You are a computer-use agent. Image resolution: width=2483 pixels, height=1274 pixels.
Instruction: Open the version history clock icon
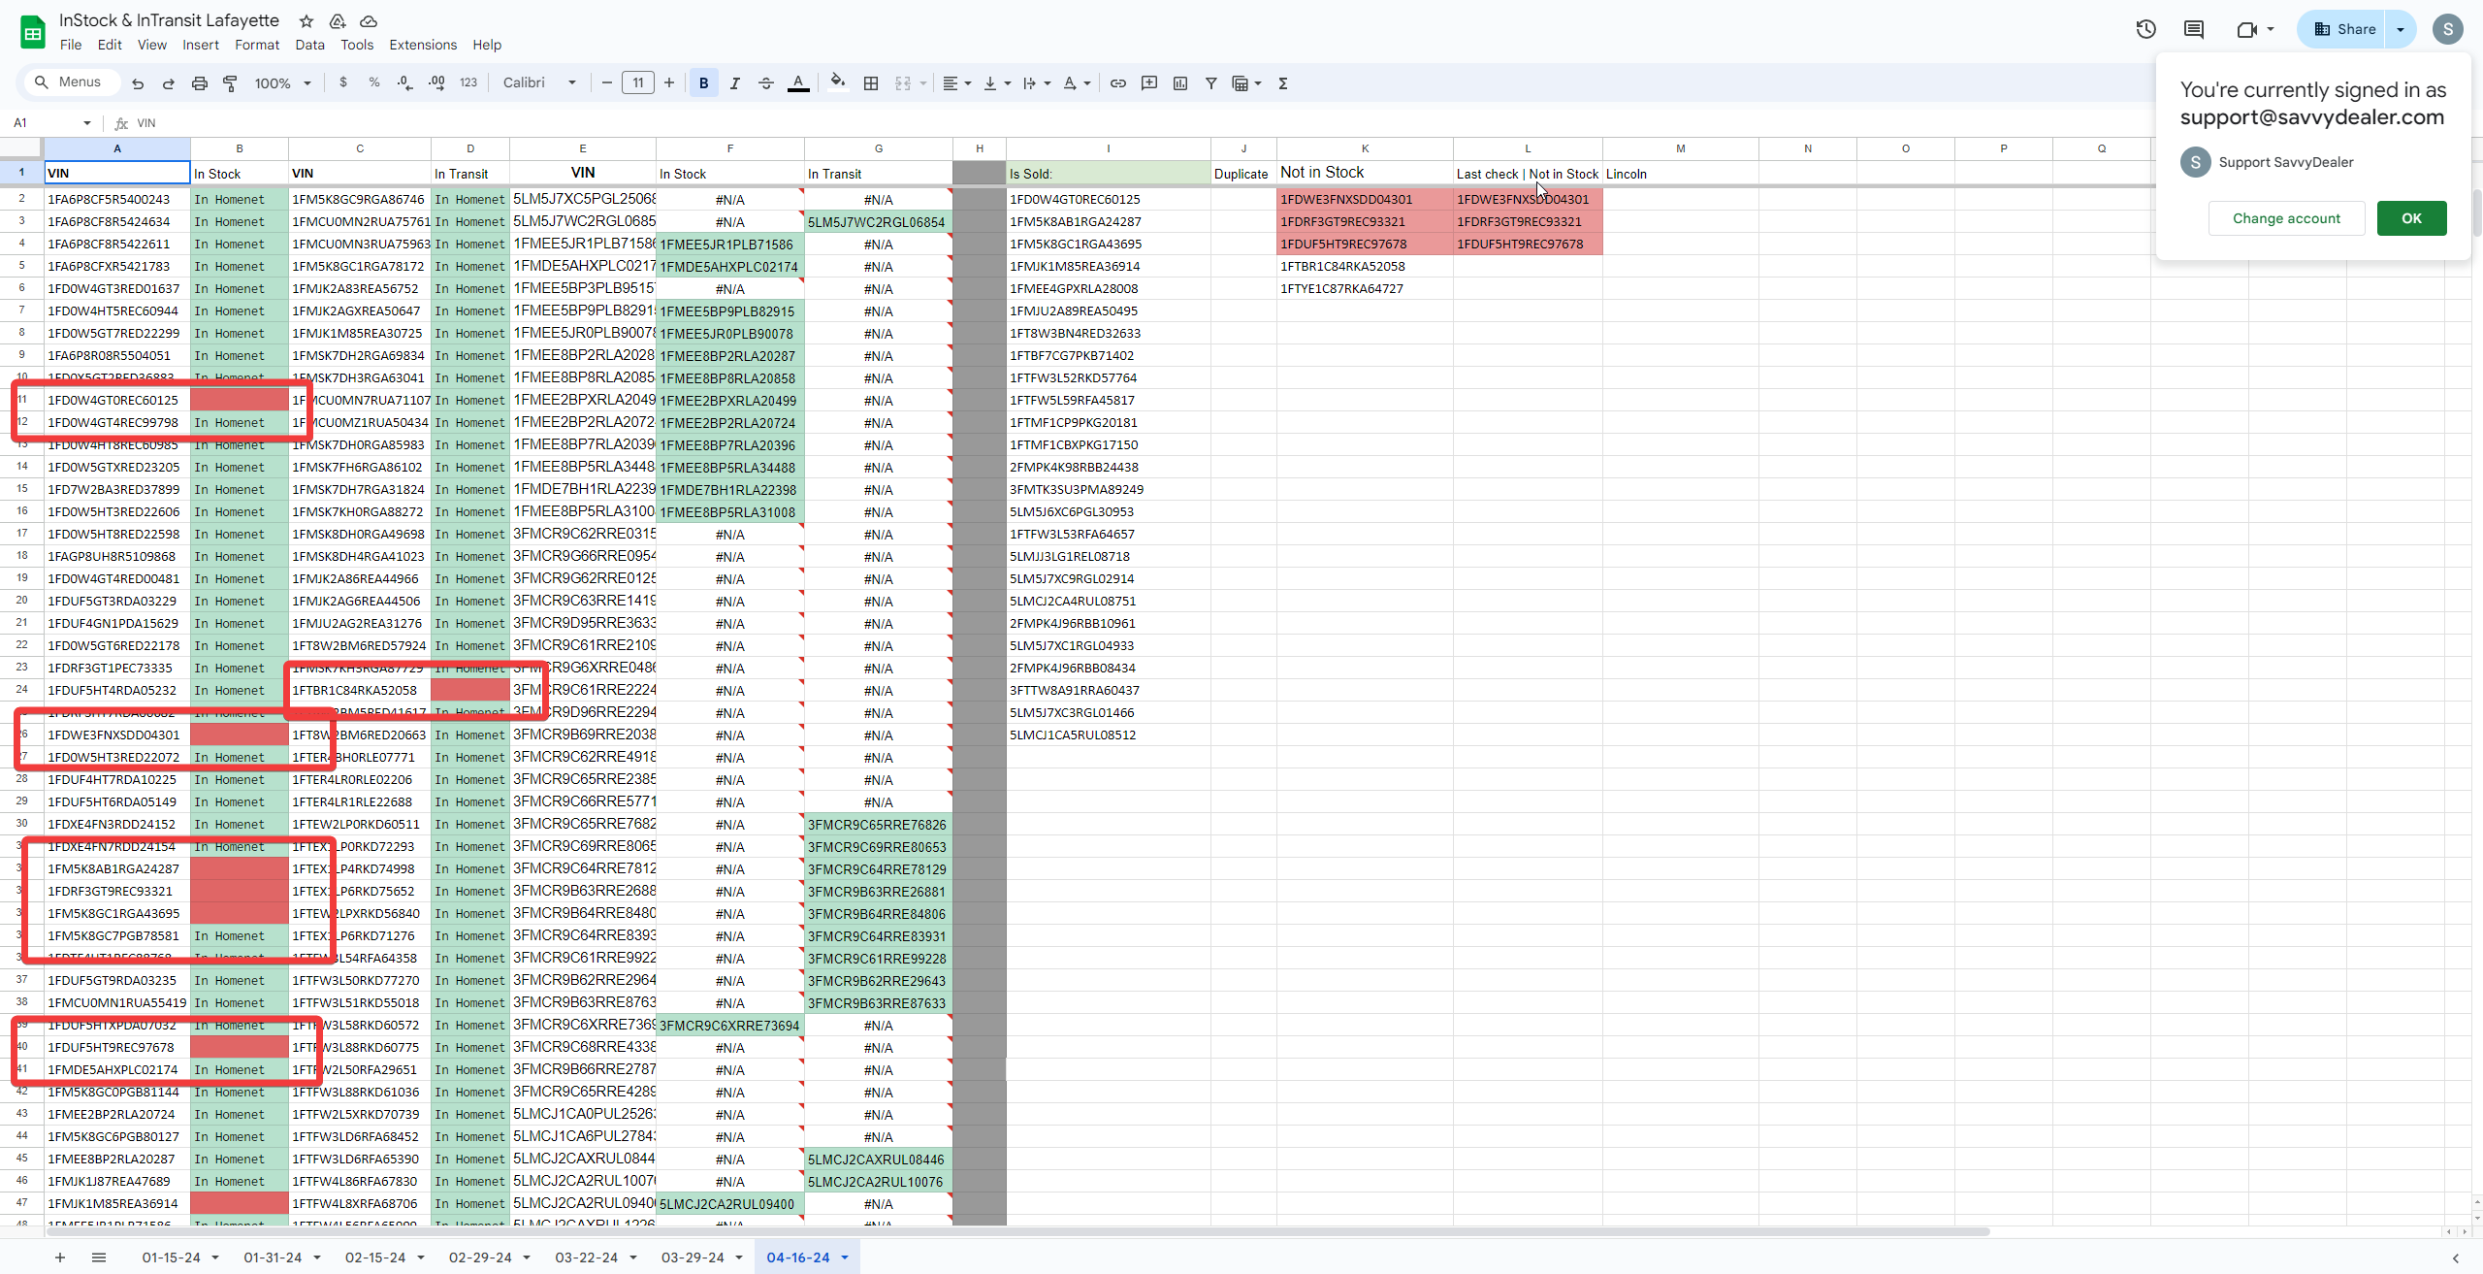pos(2145,29)
